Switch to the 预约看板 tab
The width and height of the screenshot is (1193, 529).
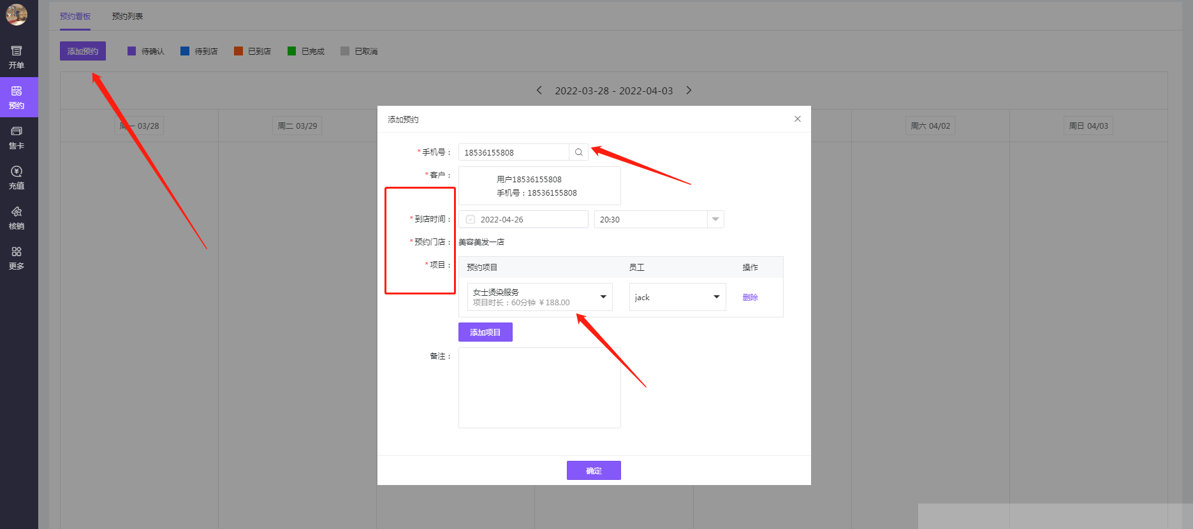click(75, 16)
